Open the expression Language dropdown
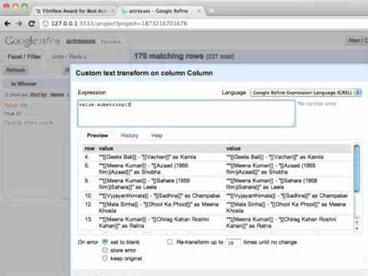368x276 pixels. 306,93
